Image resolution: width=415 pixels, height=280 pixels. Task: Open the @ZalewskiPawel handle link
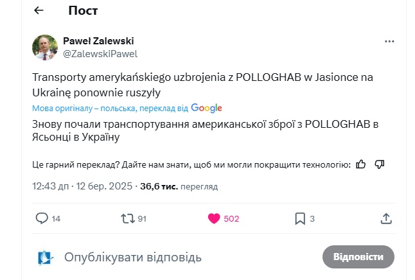coord(100,54)
